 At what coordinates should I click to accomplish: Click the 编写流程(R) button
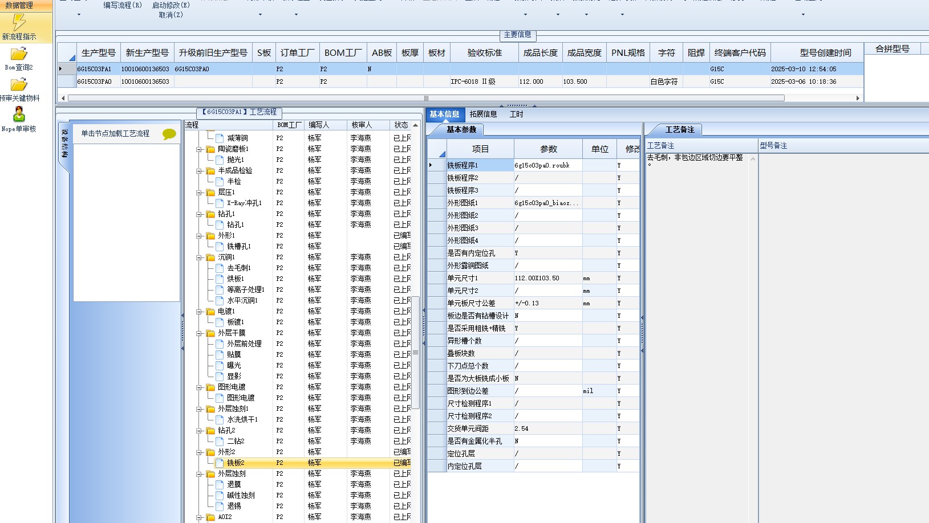point(123,5)
